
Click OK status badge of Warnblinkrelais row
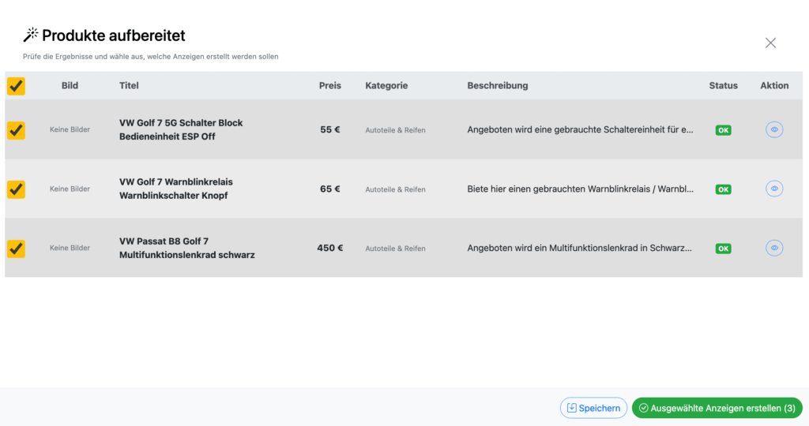point(723,189)
